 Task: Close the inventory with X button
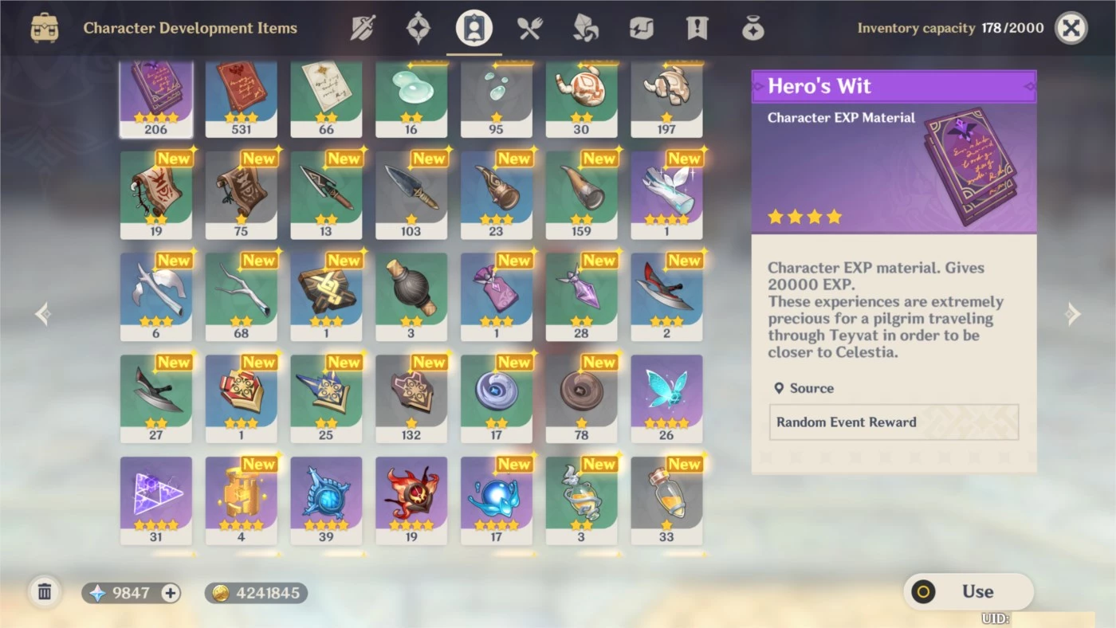coord(1071,29)
